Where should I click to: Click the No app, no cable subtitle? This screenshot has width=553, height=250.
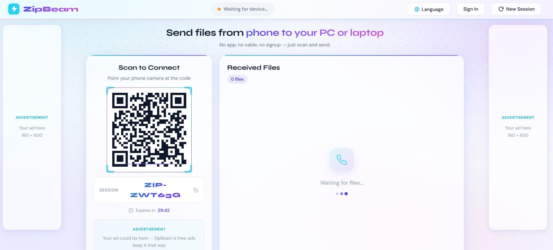click(275, 45)
